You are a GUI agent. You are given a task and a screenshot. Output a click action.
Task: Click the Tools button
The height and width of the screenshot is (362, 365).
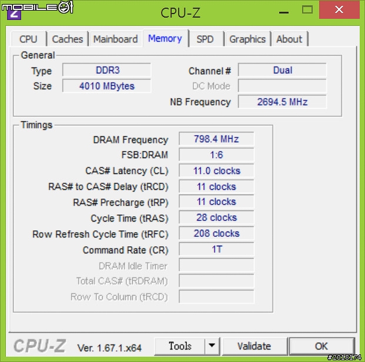click(x=180, y=346)
